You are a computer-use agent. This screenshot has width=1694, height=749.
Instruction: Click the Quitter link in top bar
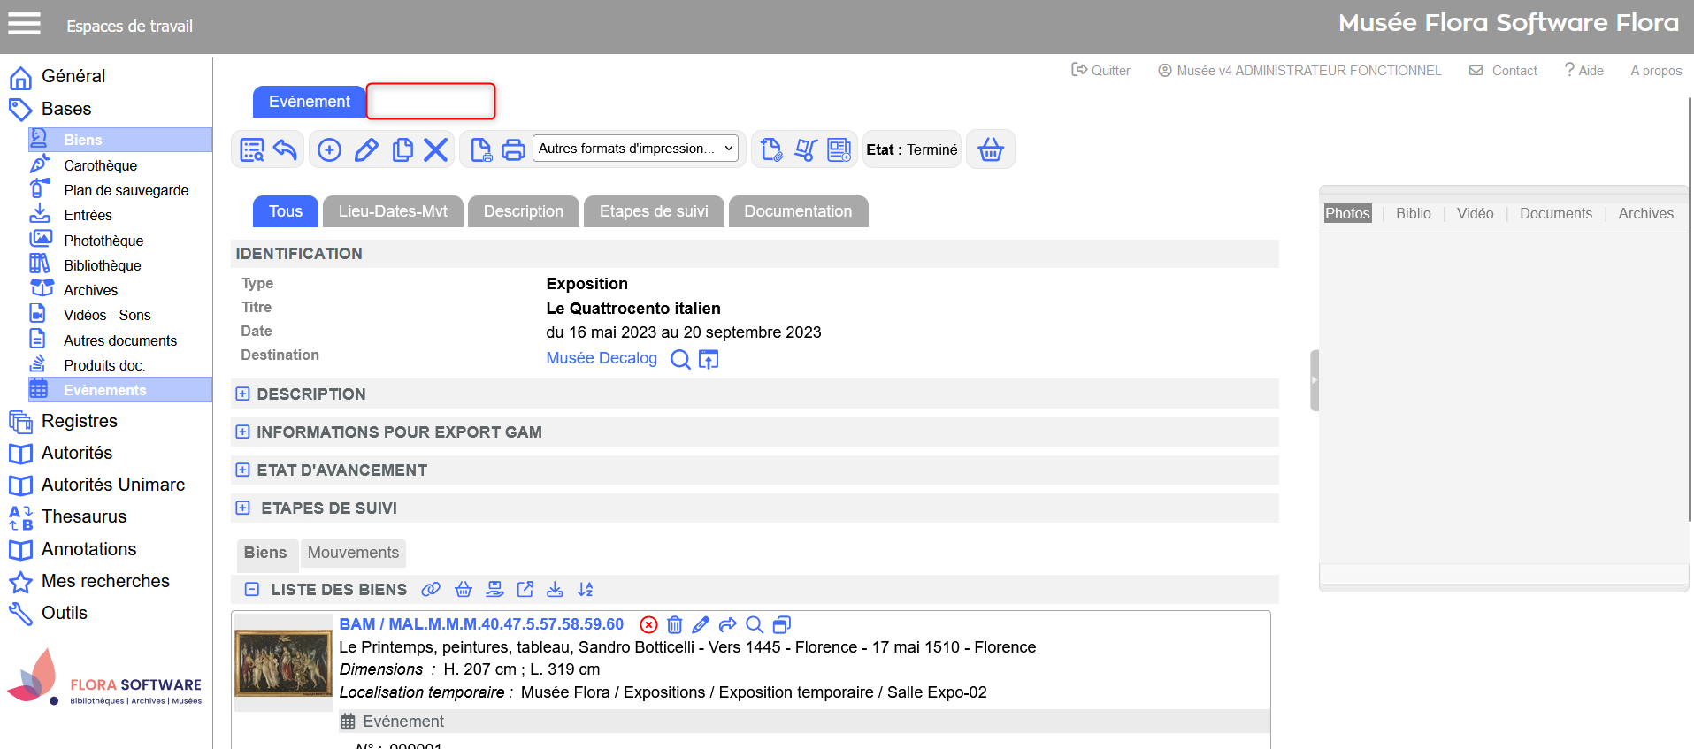tap(1101, 71)
